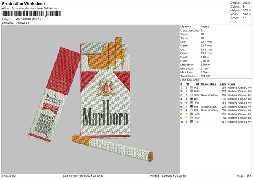Click the stitch count 2087
Viewport: 253px width, 179px height.
[196, 107]
